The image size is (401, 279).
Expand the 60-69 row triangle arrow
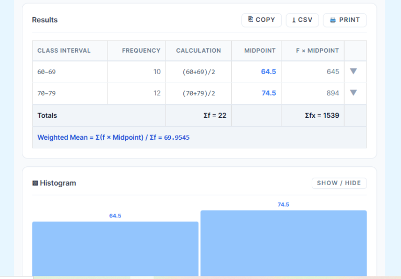pos(353,71)
